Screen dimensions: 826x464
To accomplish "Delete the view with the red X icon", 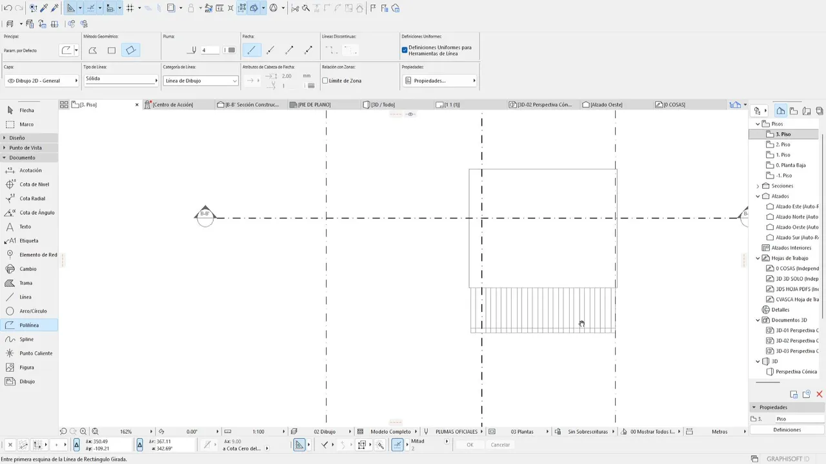I will pyautogui.click(x=820, y=394).
